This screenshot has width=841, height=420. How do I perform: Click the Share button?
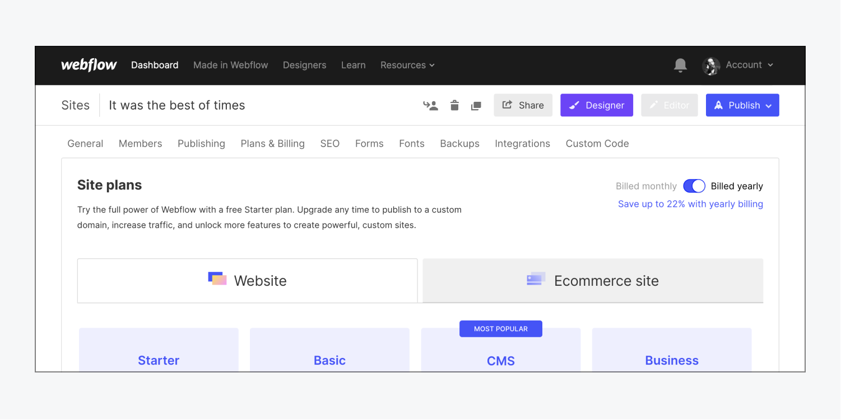tap(523, 105)
